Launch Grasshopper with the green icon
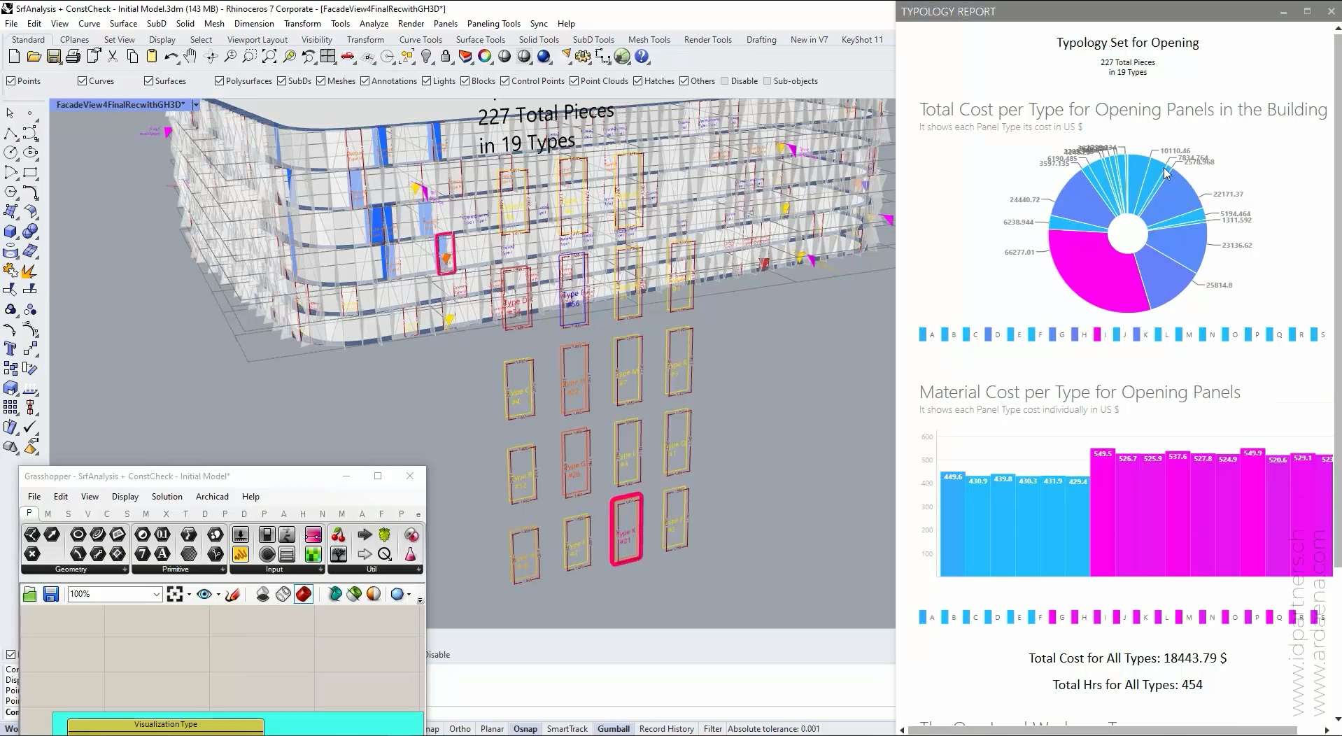Image resolution: width=1342 pixels, height=736 pixels. 622,57
